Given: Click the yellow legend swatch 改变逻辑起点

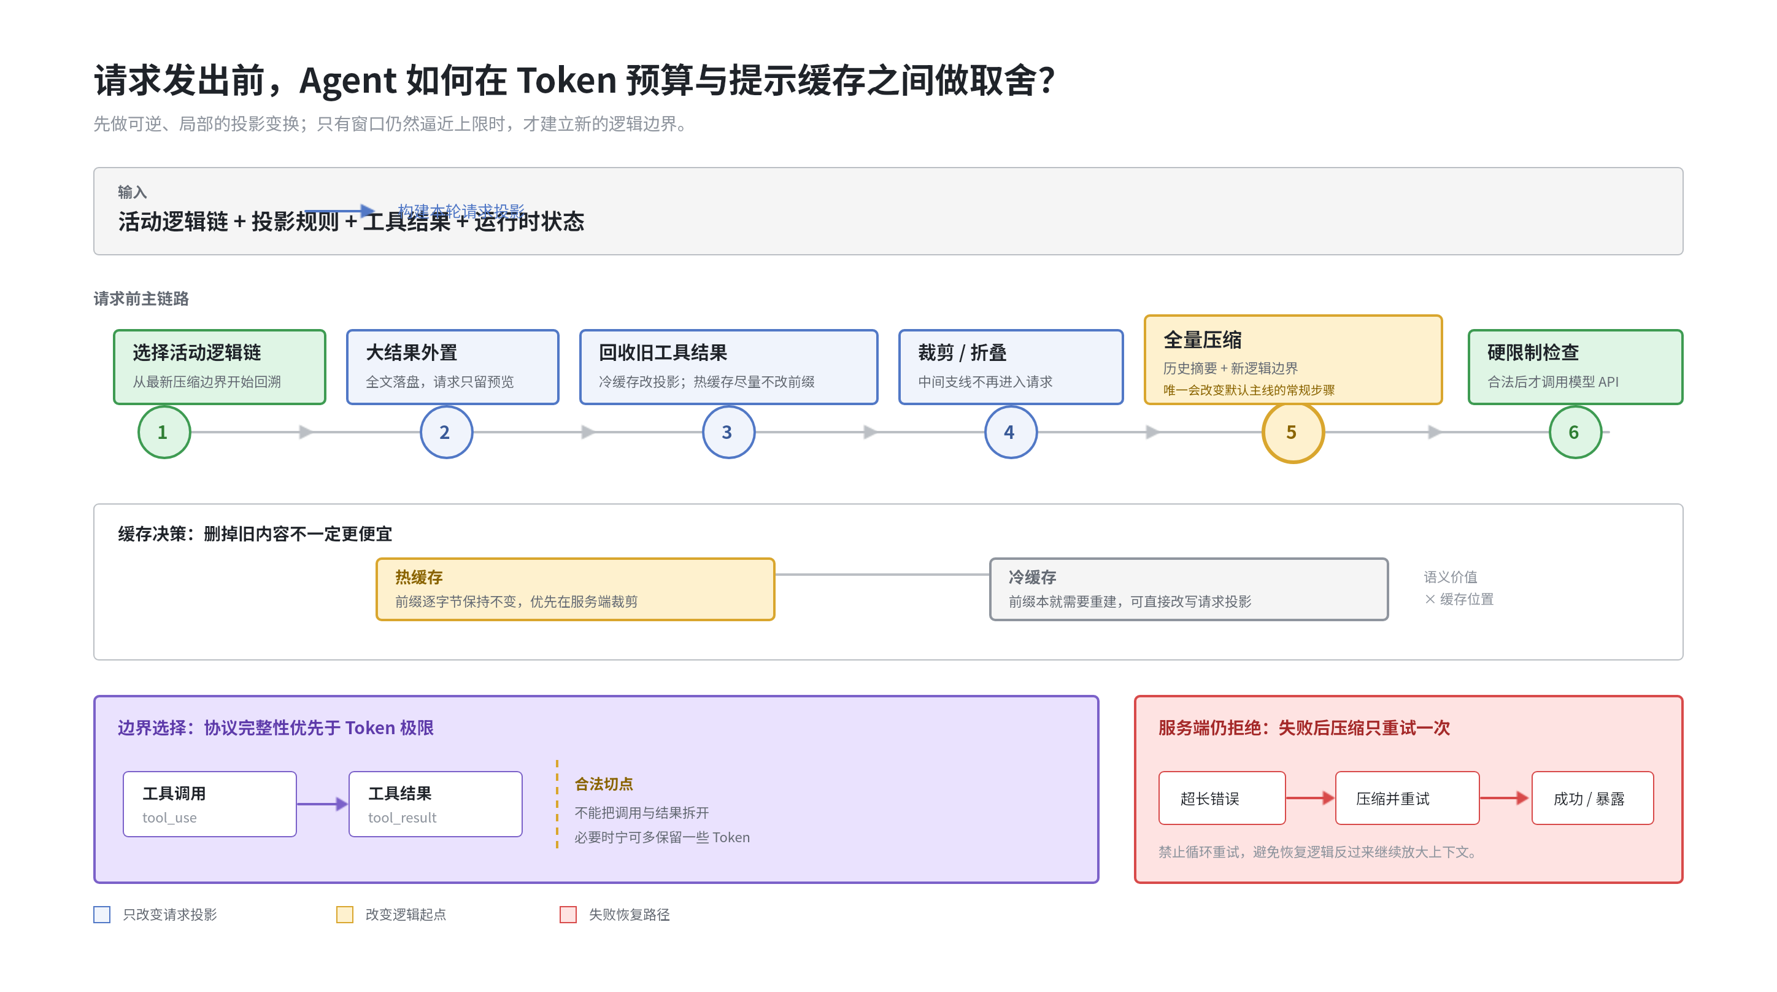Looking at the screenshot, I should pos(345,914).
